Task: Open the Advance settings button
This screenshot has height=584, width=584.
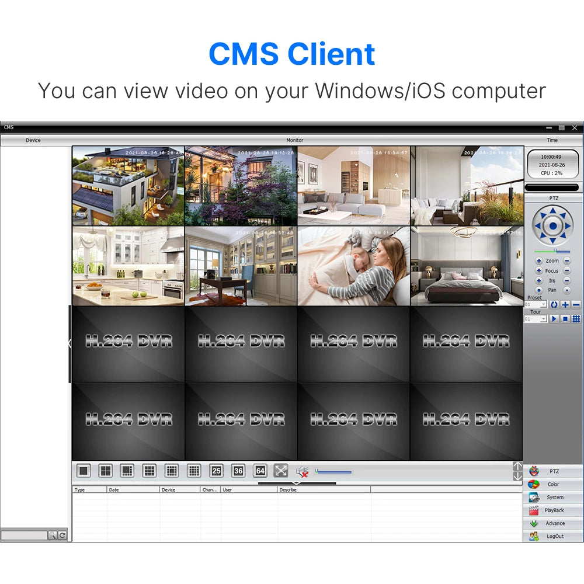Action: tap(553, 523)
